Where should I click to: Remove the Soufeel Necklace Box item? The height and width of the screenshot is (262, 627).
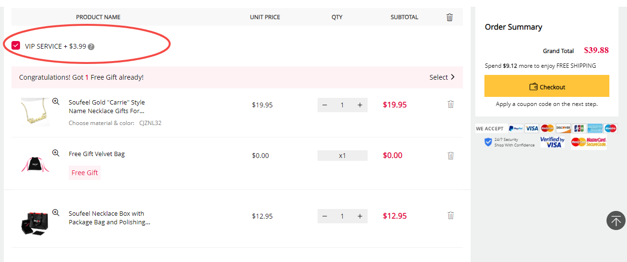point(451,216)
